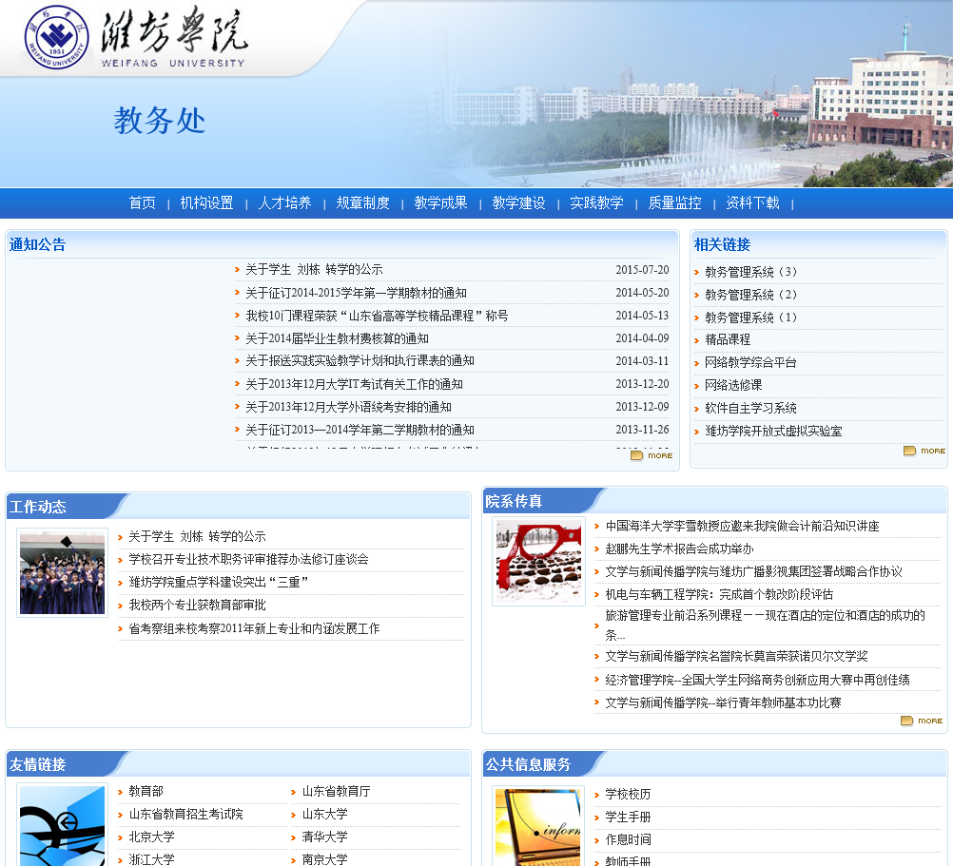
Task: Open 工作动态 item 关于学生 刘栋 转学的公示
Action: 198,536
